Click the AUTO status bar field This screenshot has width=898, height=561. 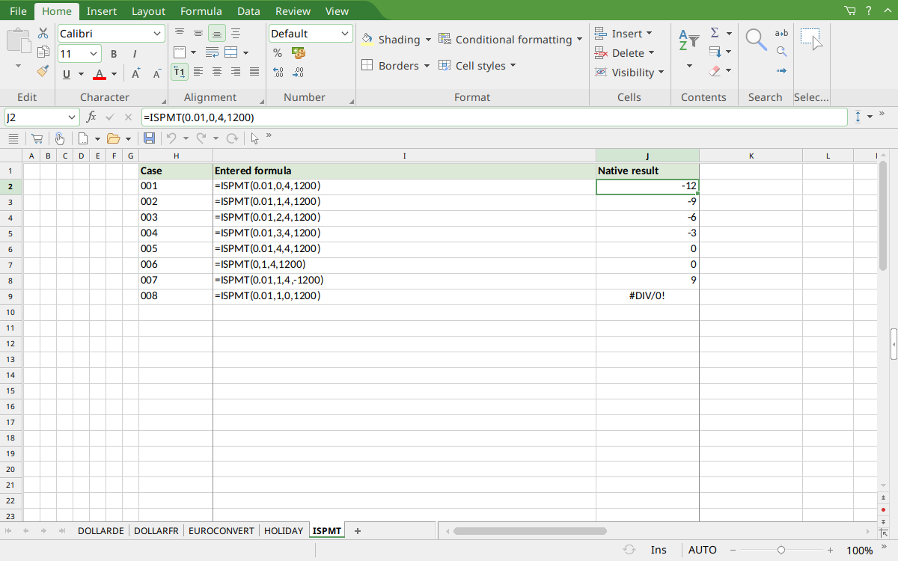pyautogui.click(x=702, y=550)
